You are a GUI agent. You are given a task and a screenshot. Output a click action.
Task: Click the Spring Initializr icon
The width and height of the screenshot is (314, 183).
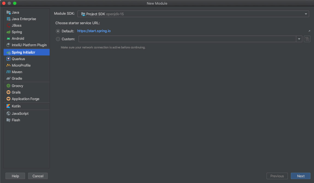coord(8,52)
